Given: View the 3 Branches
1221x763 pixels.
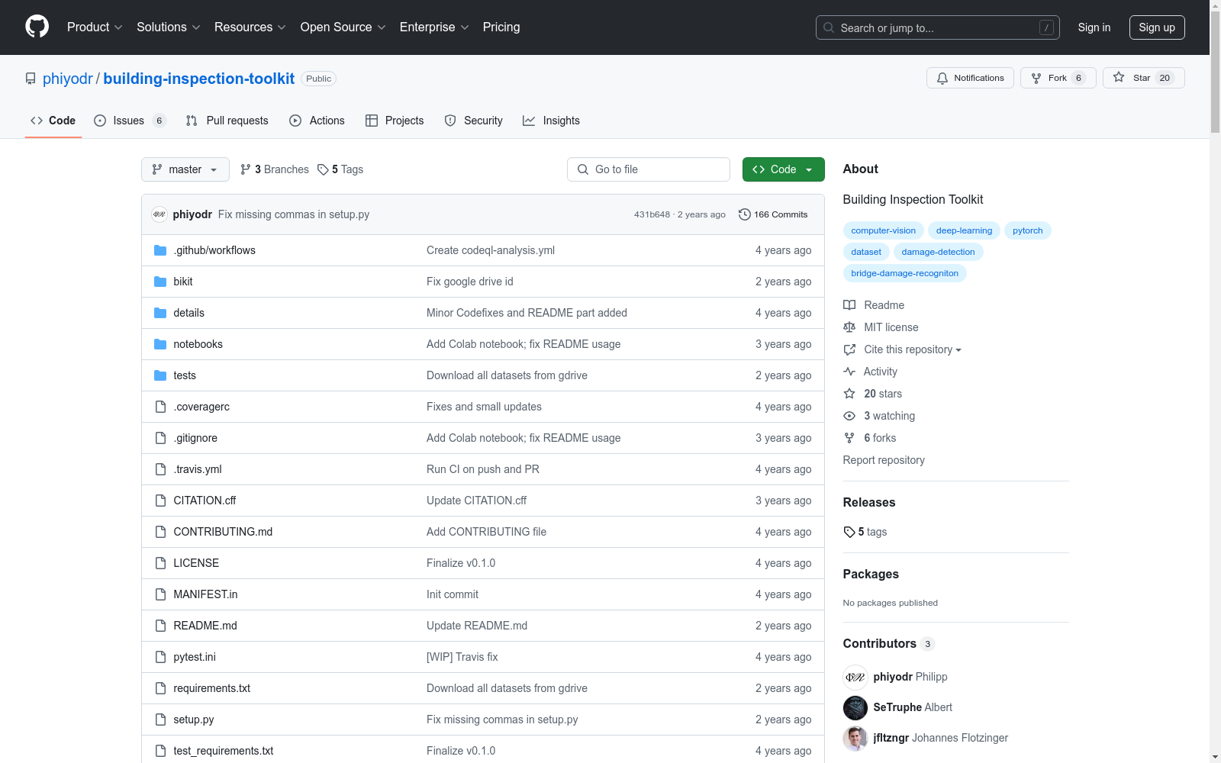Looking at the screenshot, I should click(x=275, y=169).
